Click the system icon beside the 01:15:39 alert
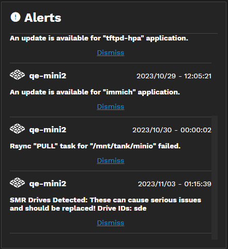 pyautogui.click(x=17, y=183)
